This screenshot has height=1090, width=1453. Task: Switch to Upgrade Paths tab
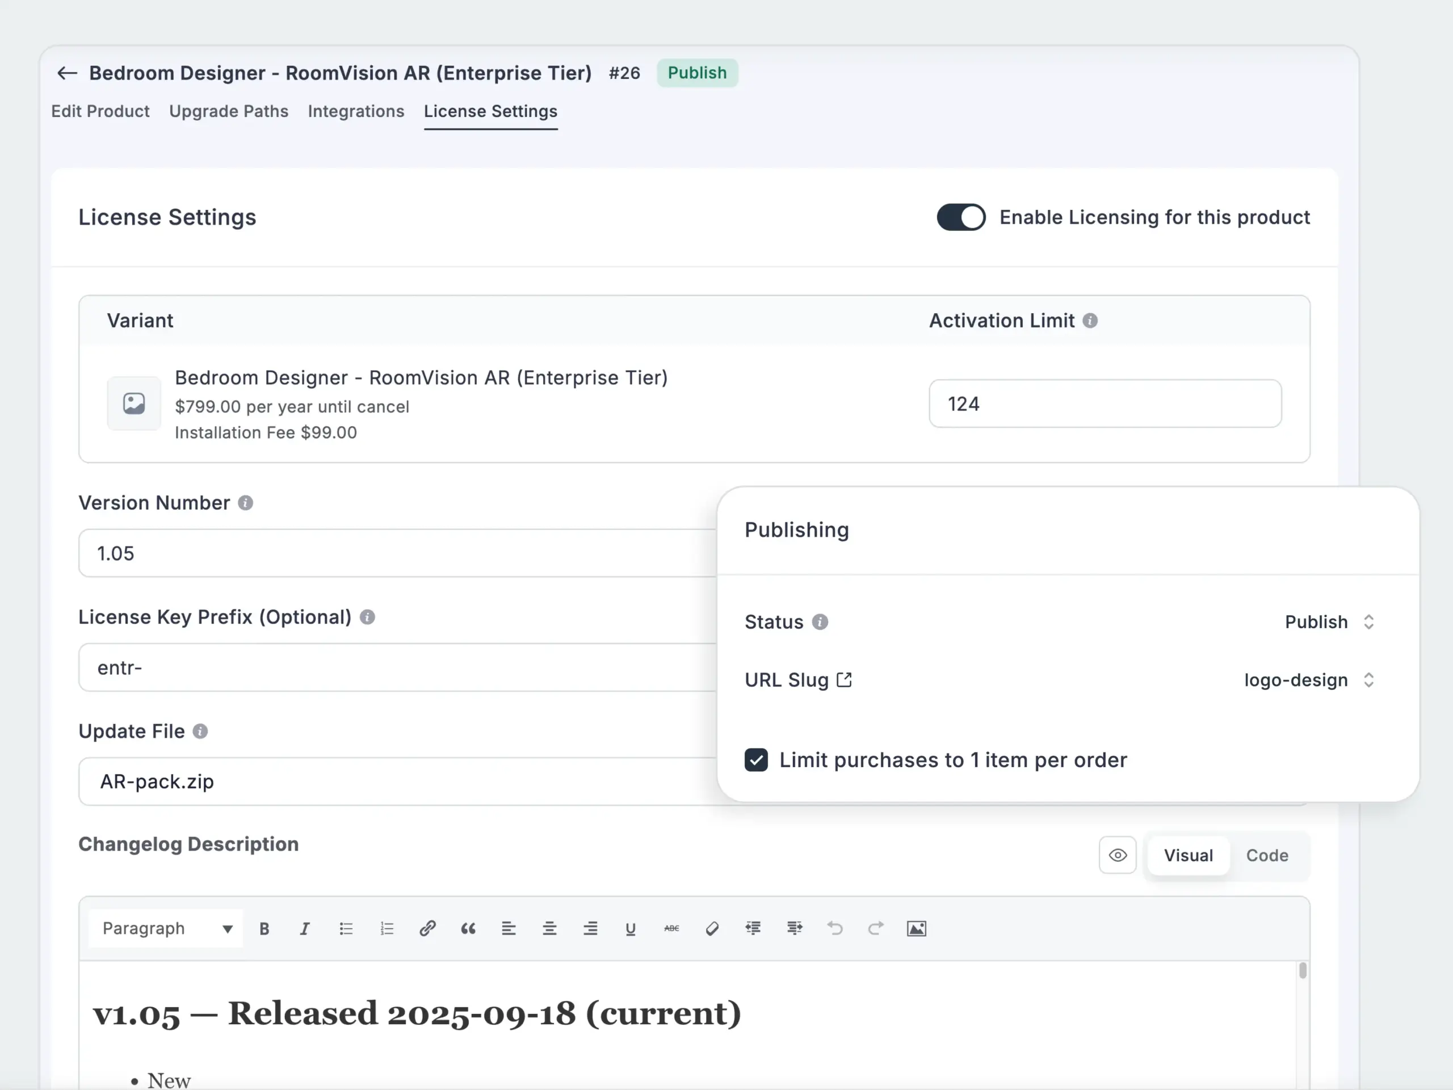pyautogui.click(x=229, y=111)
